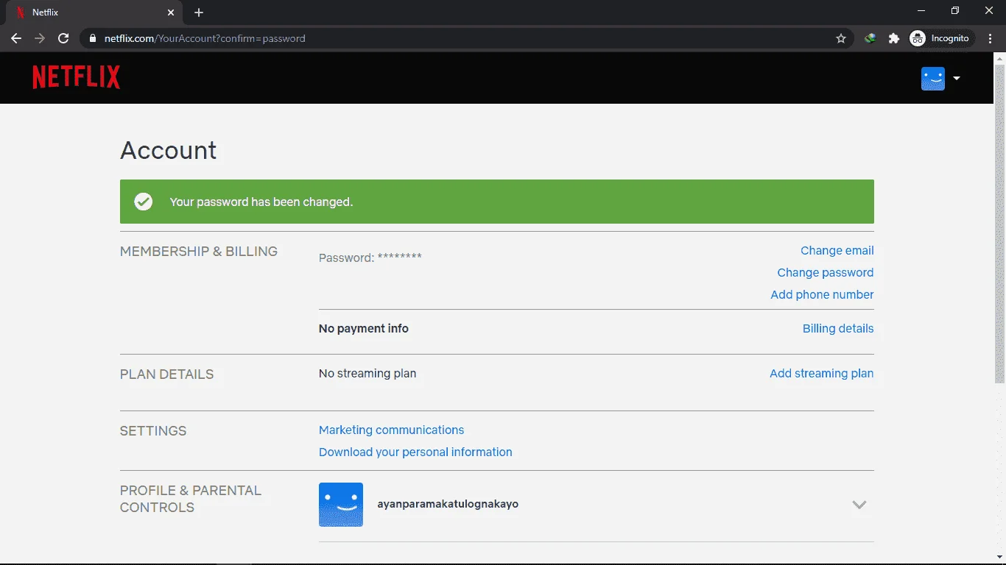Bookmark this page with the star icon
The width and height of the screenshot is (1006, 565).
(x=841, y=38)
